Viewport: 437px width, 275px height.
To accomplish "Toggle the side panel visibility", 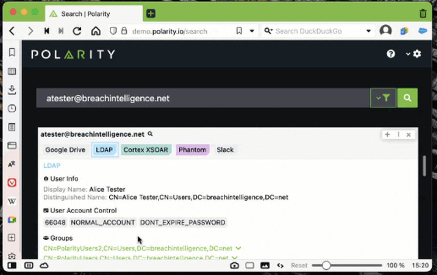I will 12,265.
